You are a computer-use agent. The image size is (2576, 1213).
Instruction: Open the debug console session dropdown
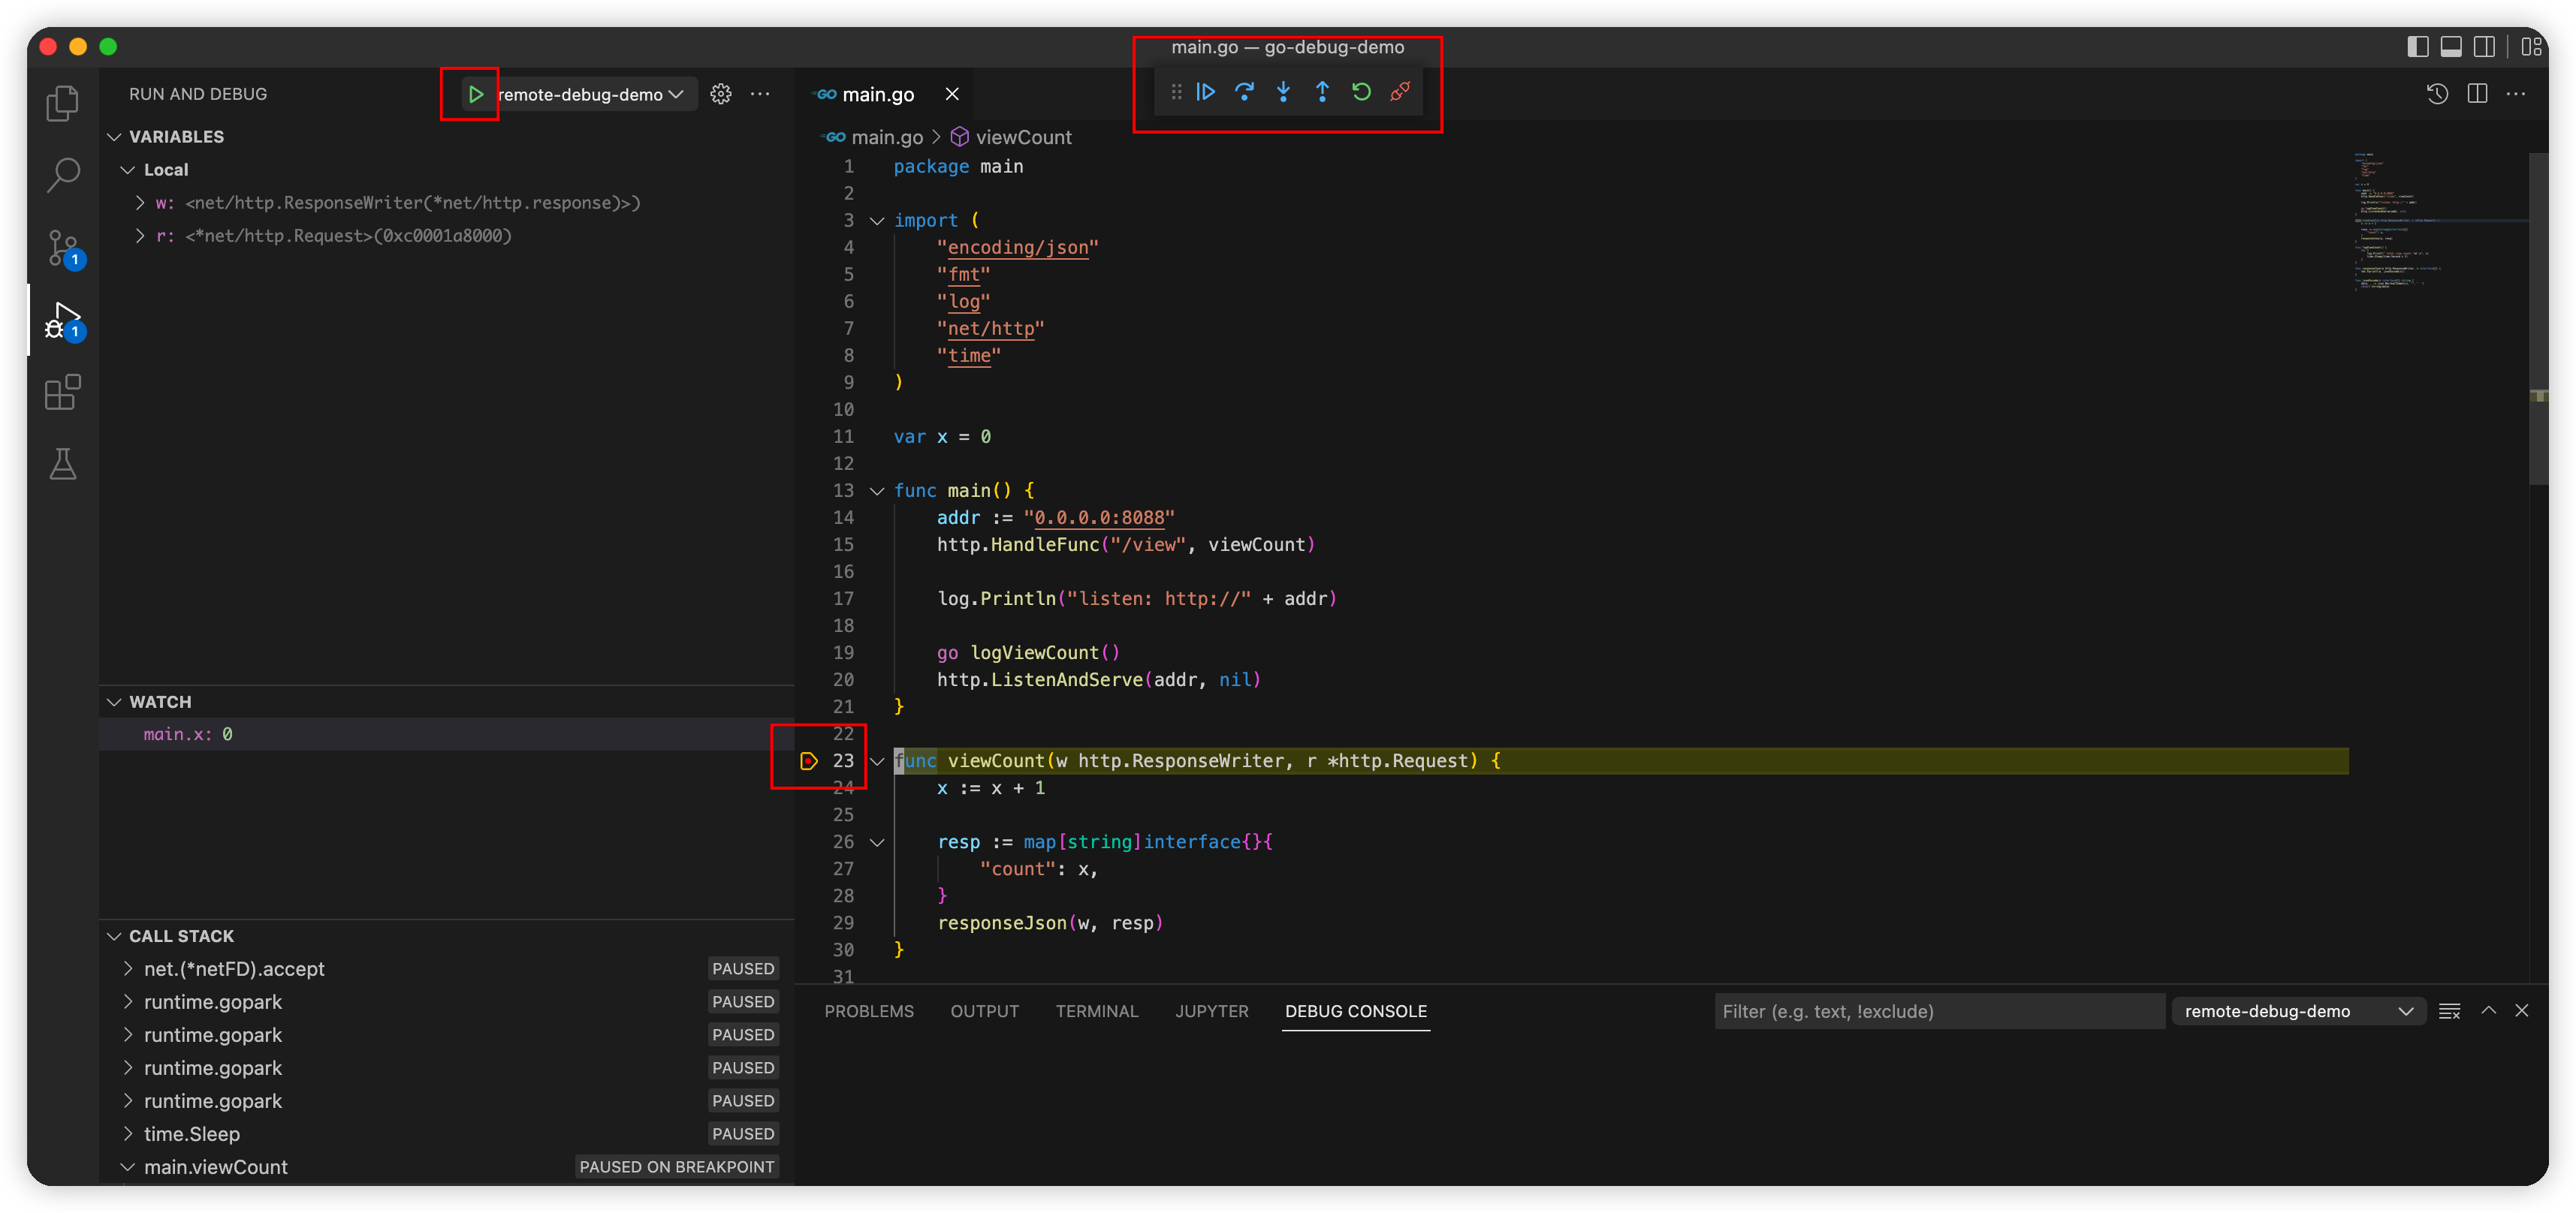click(2298, 1011)
